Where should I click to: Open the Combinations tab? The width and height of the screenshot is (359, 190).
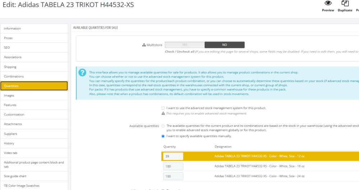click(34, 77)
